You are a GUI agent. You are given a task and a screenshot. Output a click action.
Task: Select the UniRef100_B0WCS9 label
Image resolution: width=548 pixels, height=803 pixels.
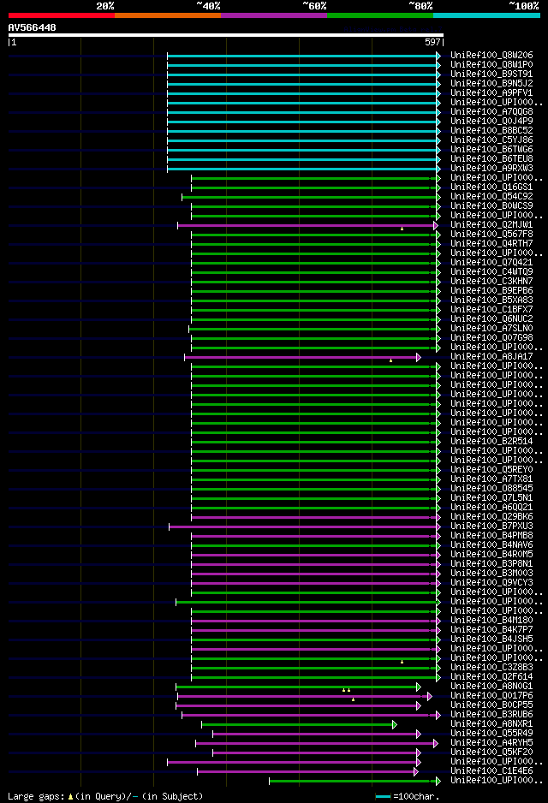(x=491, y=205)
